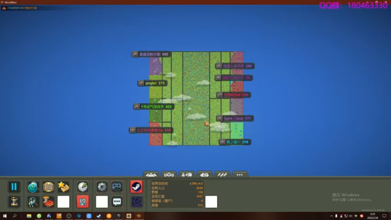Open the NCMS mod icon
The width and height of the screenshot is (391, 220).
tap(136, 201)
